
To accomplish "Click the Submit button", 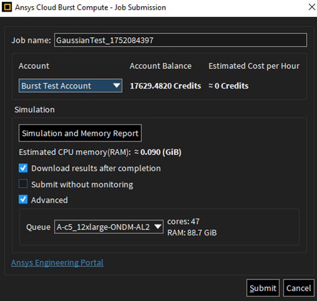I will click(x=263, y=288).
